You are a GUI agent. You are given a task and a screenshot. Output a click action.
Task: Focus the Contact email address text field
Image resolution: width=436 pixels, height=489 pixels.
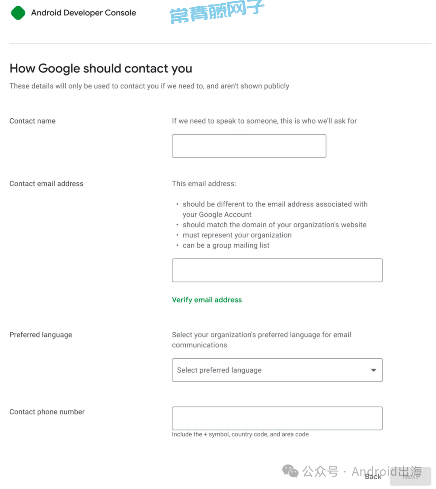point(277,270)
